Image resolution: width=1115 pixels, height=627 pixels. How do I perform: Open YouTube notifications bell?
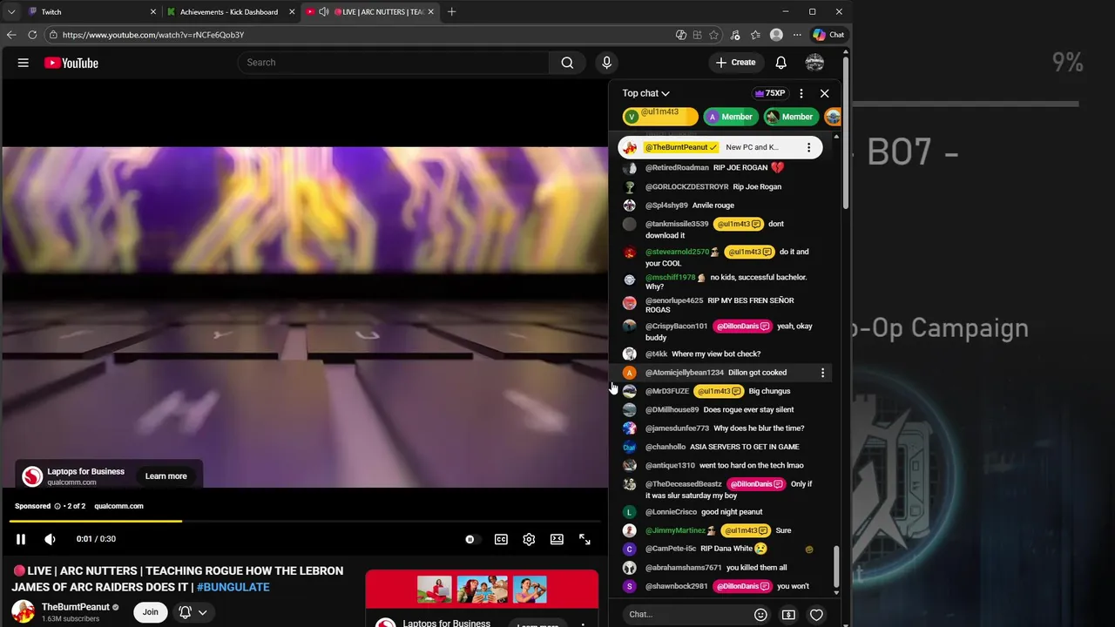(781, 63)
